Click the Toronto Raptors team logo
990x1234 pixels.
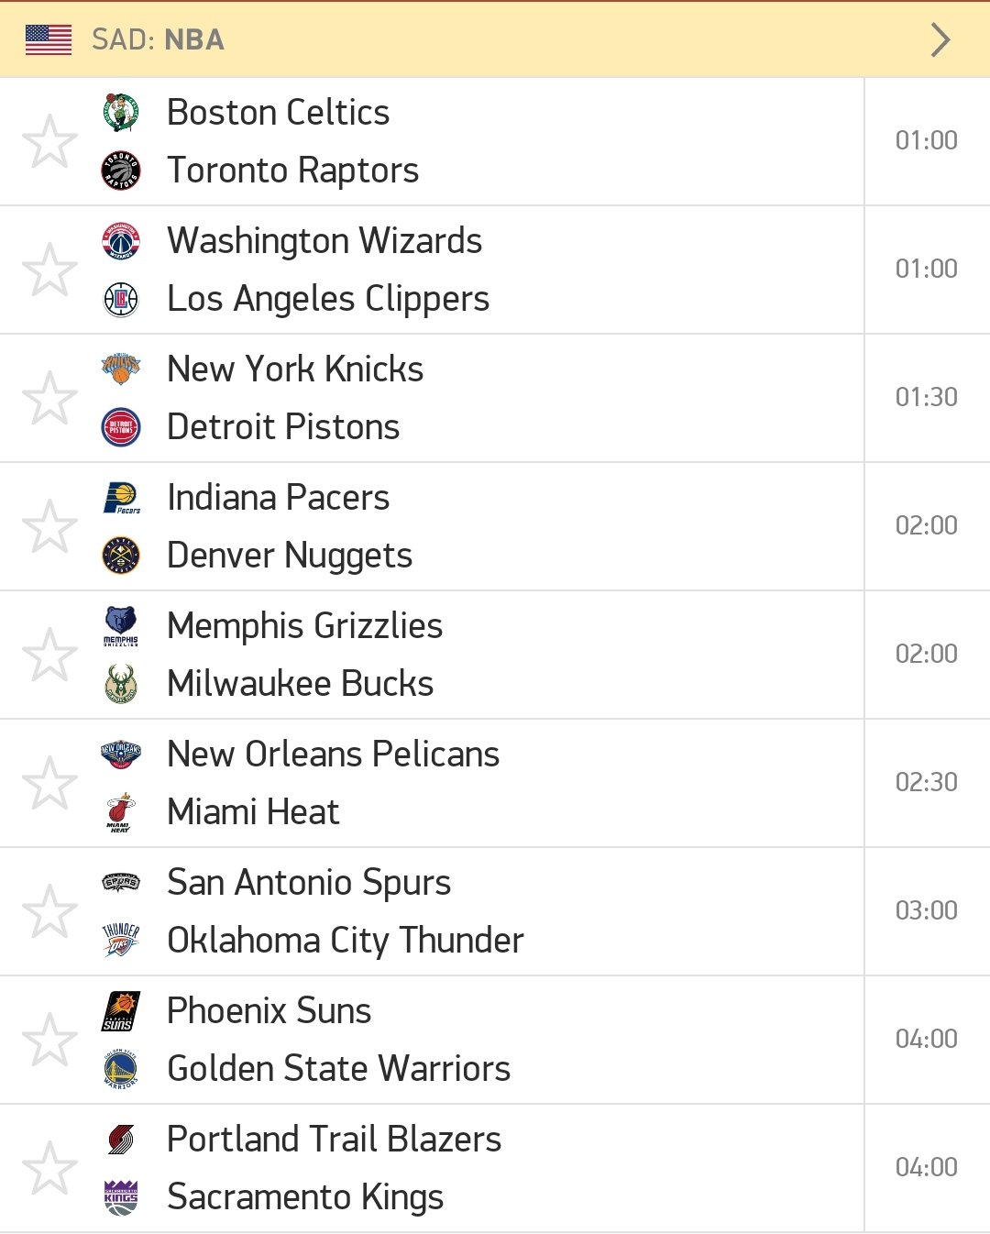pyautogui.click(x=121, y=171)
